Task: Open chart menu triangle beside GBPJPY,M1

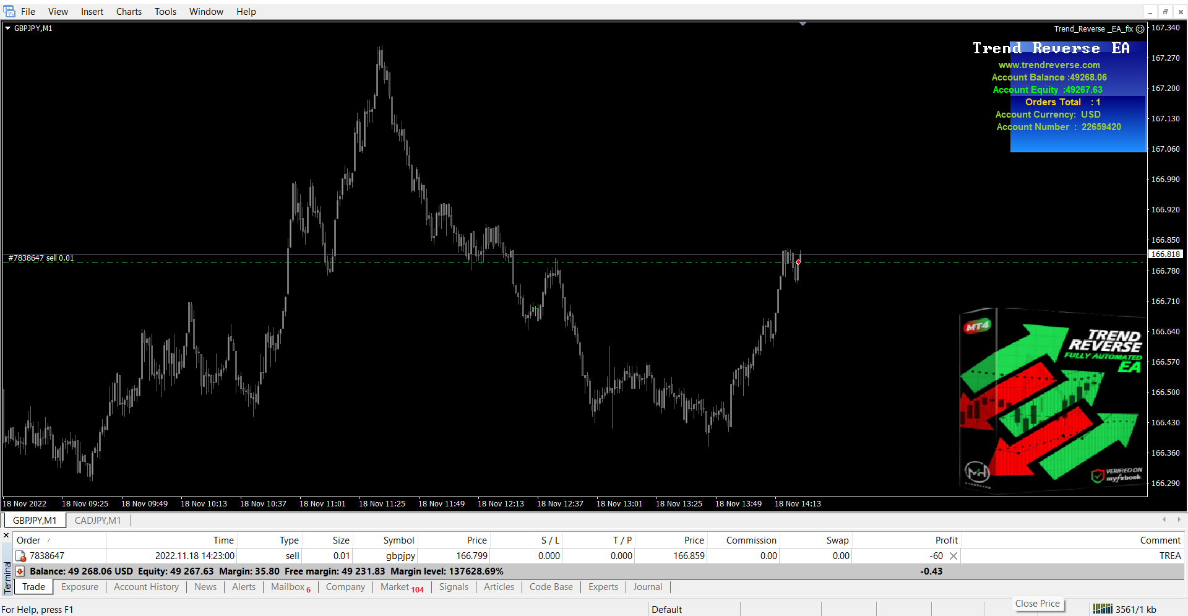Action: pos(7,28)
